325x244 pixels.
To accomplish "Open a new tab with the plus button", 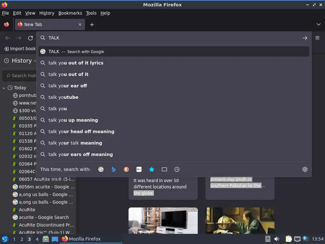I will pyautogui.click(x=92, y=25).
